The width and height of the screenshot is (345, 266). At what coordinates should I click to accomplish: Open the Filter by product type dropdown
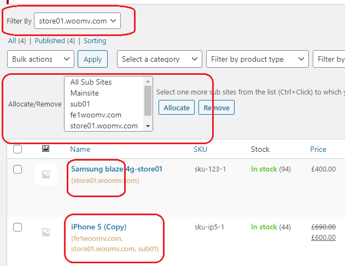coord(257,59)
